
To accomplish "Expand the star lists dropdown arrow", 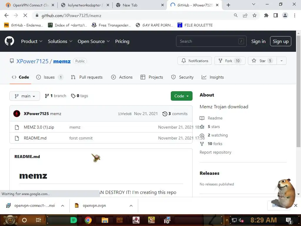I will pos(282,61).
